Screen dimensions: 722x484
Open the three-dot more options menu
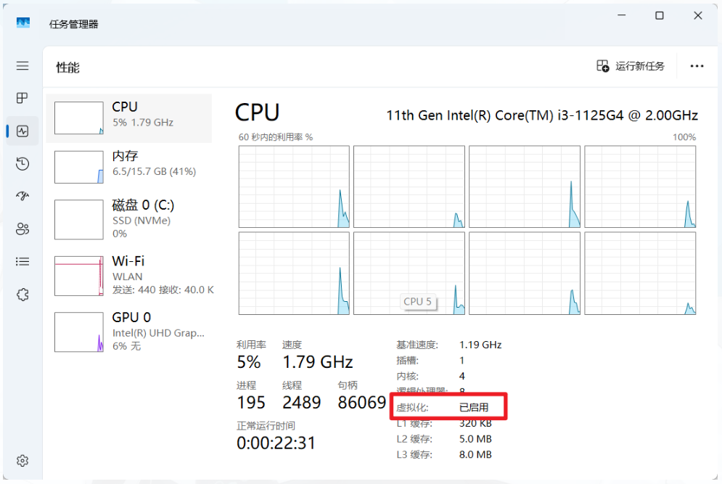697,66
